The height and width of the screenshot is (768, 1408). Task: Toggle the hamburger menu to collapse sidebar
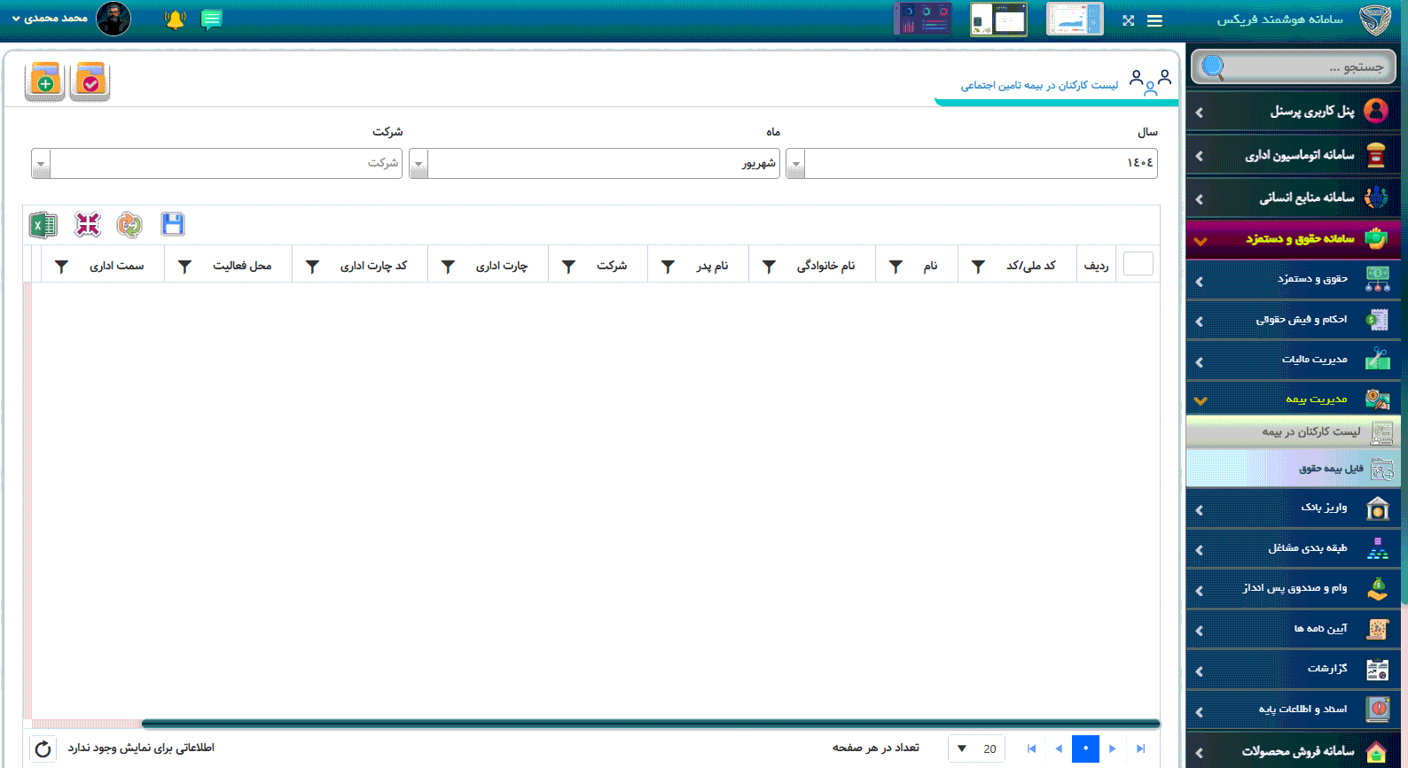coord(1154,20)
